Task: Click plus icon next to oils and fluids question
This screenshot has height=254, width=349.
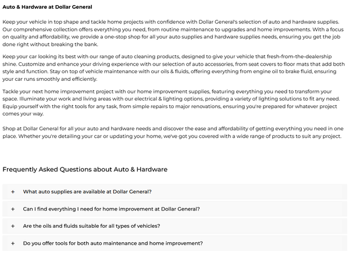Action: (x=13, y=226)
